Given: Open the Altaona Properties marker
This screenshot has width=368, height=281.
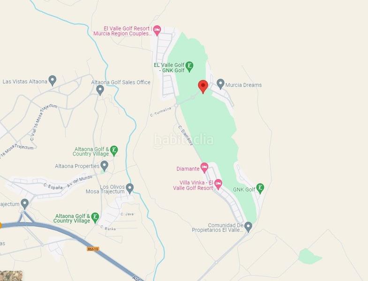Looking at the screenshot, I should (104, 166).
